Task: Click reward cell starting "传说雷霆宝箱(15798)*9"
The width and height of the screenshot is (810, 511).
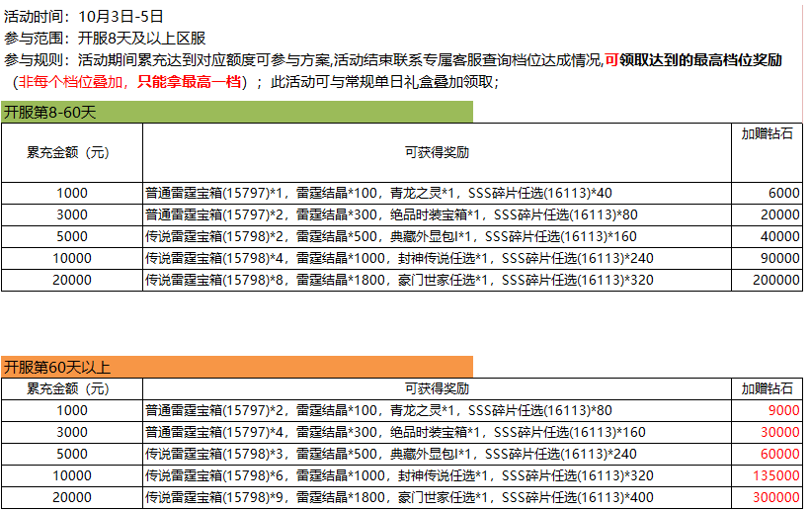Action: [437, 497]
